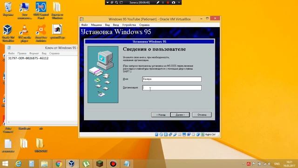
Task: Click the Далее button to continue setup
Action: coord(180,115)
